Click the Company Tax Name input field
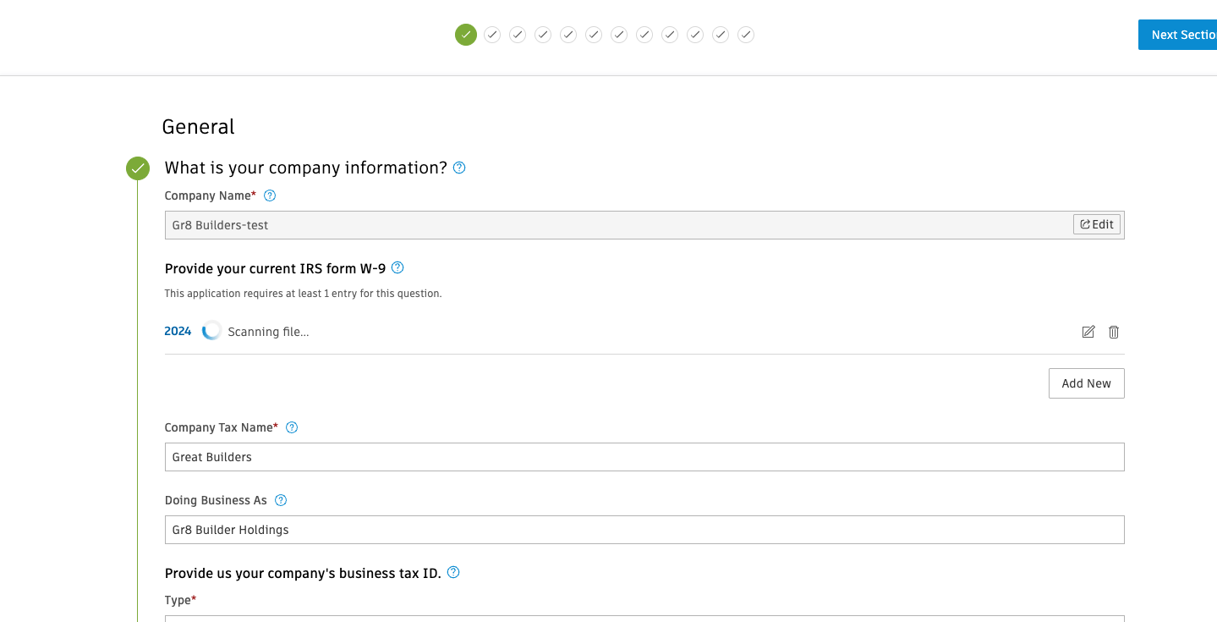The image size is (1217, 622). coord(644,457)
